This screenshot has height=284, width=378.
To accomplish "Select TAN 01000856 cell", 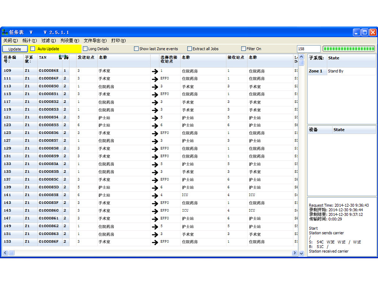I will point(49,133).
